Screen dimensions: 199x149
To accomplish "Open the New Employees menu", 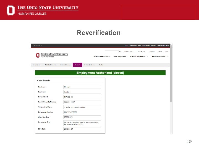I will tap(120, 57).
